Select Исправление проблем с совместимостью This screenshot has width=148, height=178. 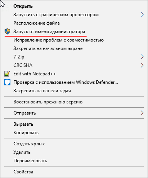tap(74, 40)
